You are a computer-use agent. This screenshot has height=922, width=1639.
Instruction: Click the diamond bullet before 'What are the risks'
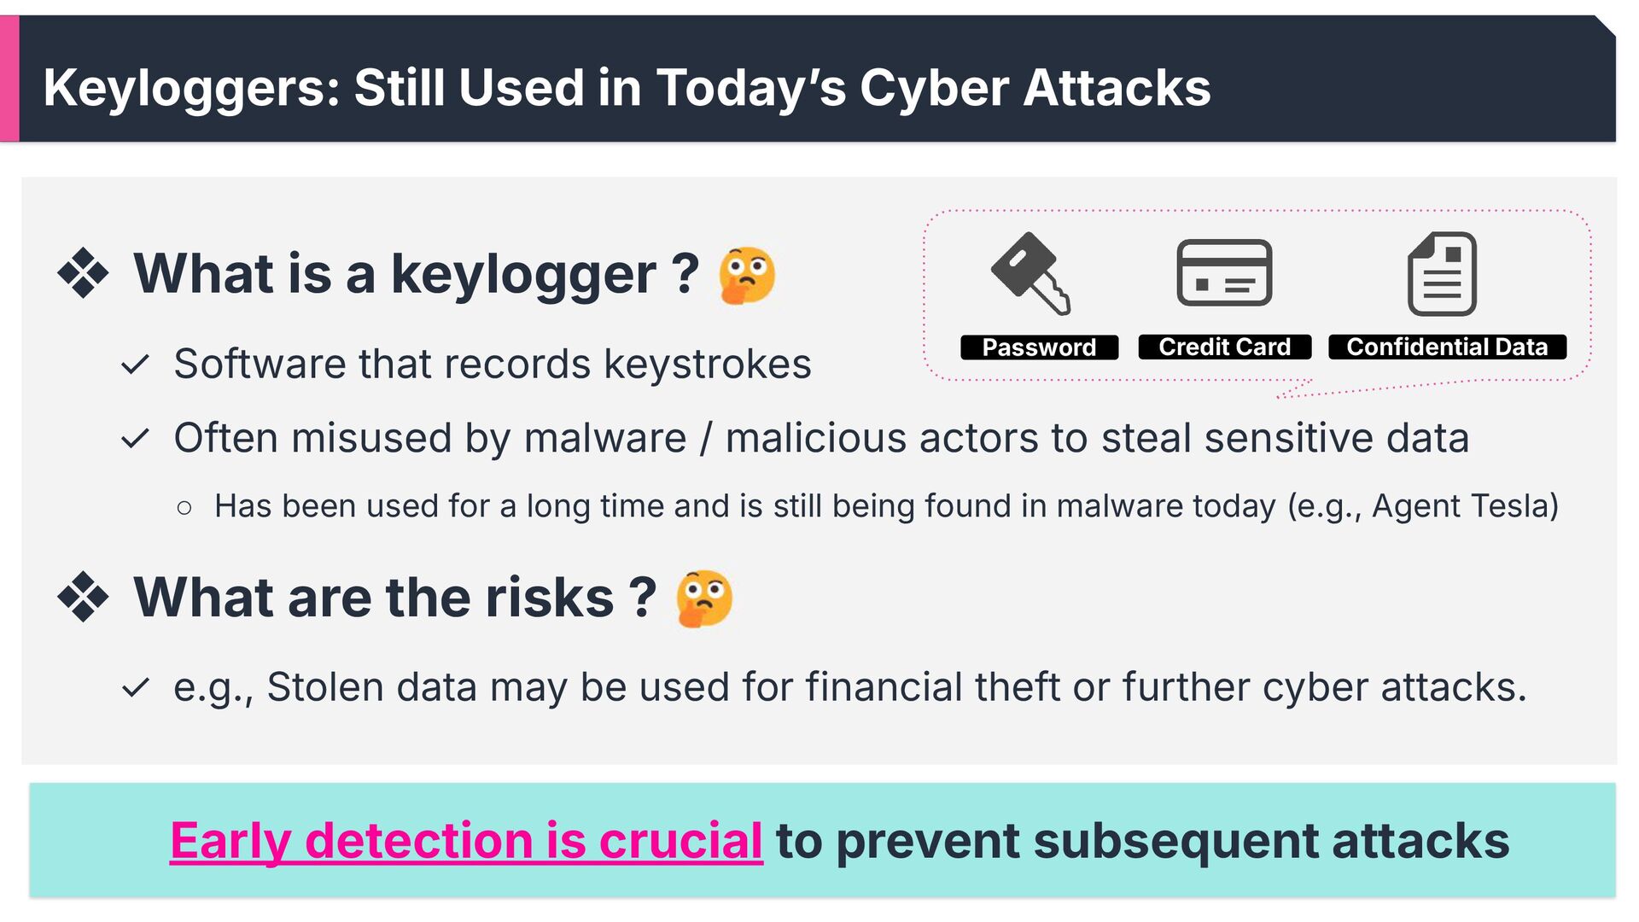coord(83,597)
